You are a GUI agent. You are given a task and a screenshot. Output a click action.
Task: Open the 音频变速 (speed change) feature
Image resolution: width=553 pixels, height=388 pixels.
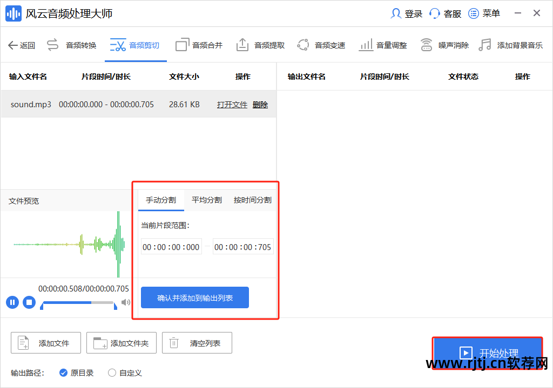329,45
